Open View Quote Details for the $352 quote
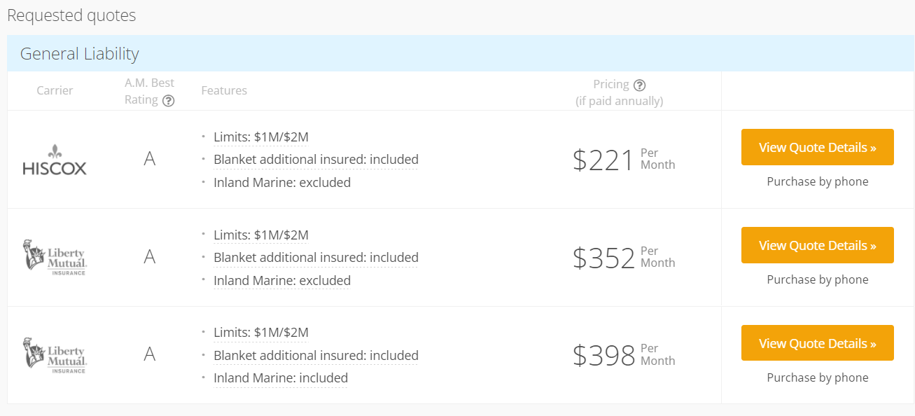Image resolution: width=915 pixels, height=416 pixels. point(817,245)
